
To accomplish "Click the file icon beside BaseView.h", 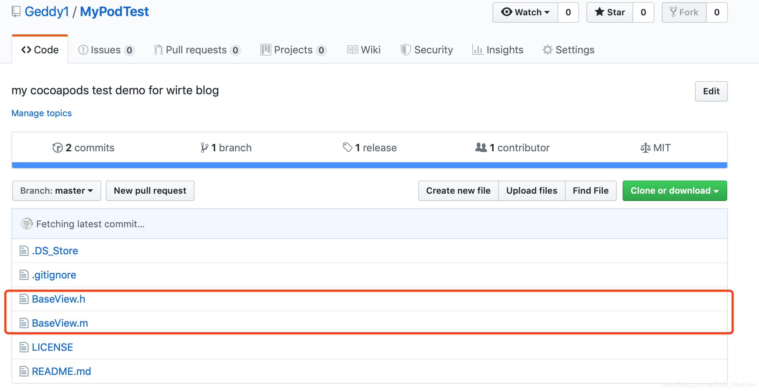I will click(x=24, y=299).
